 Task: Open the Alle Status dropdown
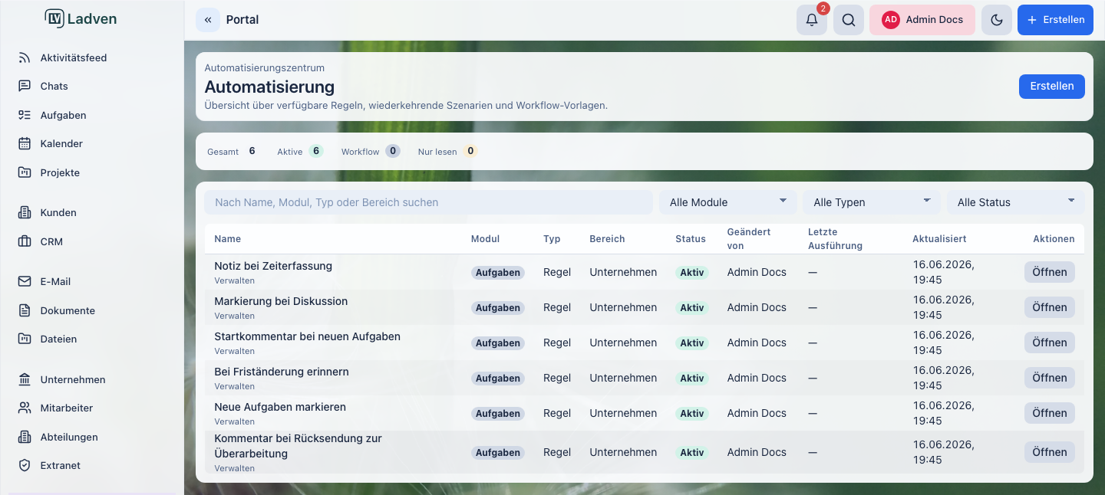(x=1016, y=202)
